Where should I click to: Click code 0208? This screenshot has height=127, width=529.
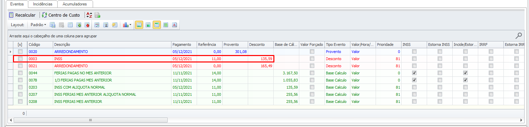33,102
